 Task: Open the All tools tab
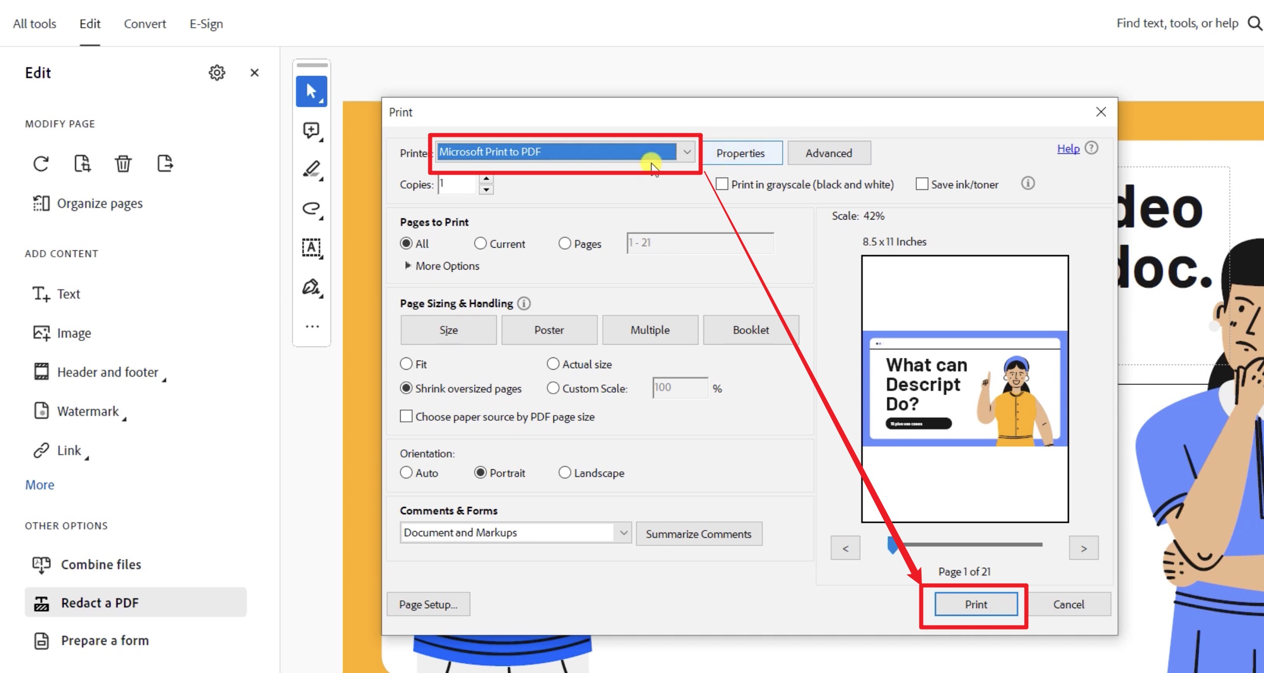(x=34, y=23)
